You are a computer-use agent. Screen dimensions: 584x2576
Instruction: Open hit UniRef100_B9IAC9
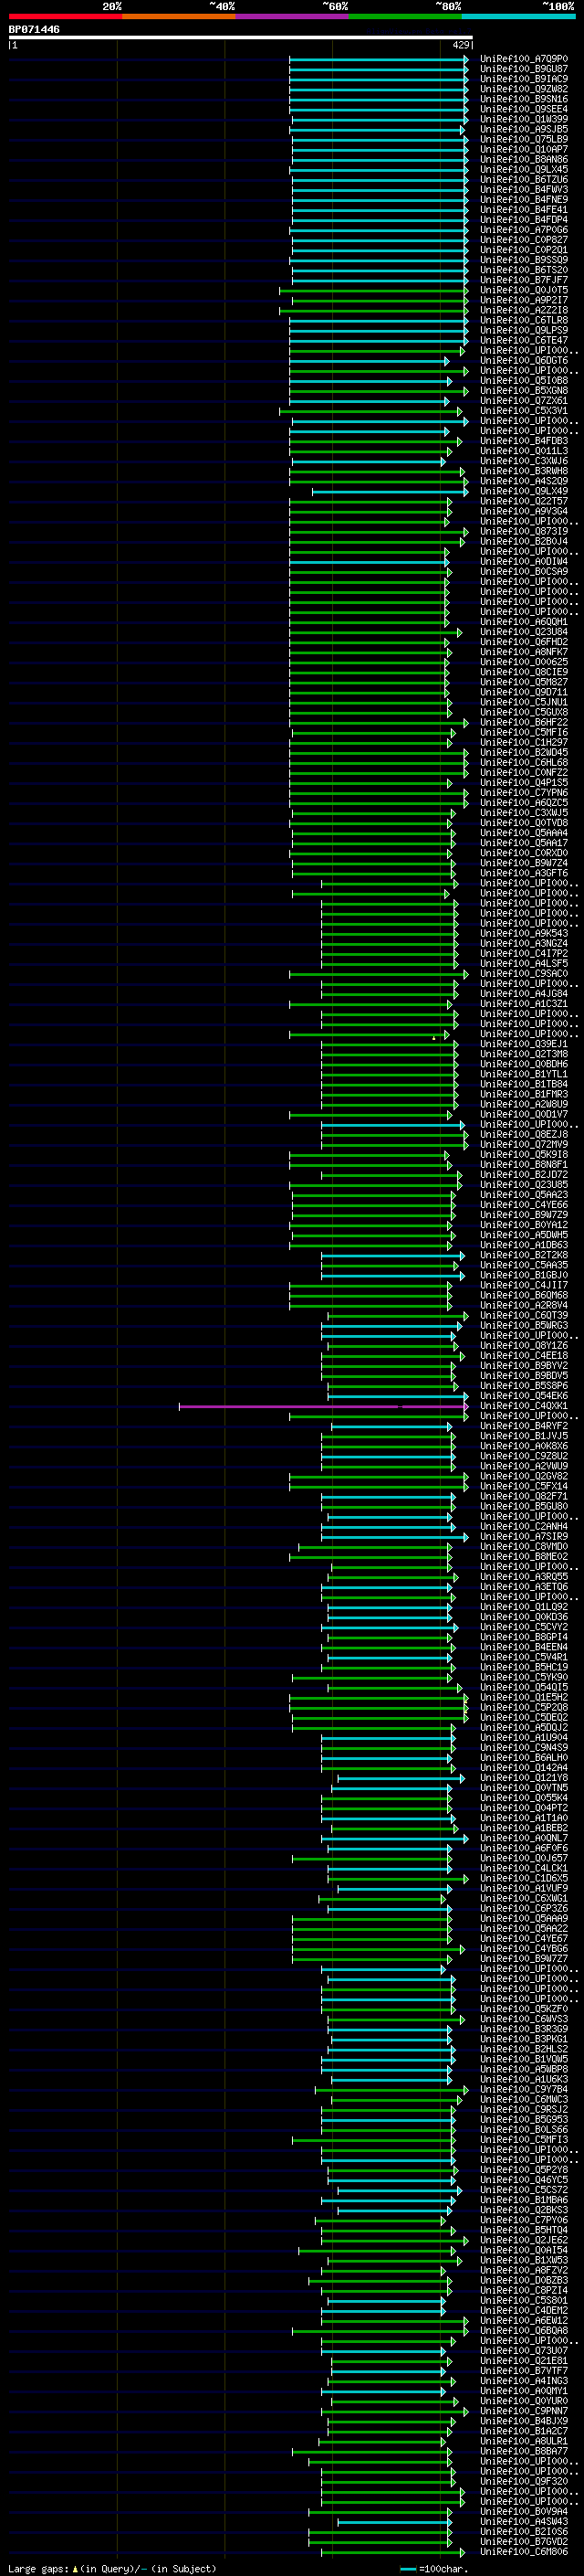coord(523,79)
